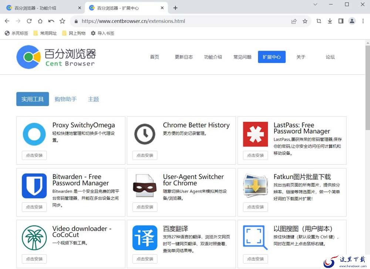Click the image search bracket icon

click(255, 238)
